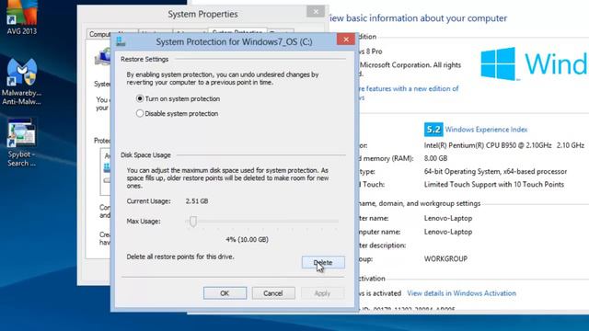Click the Limited Touch Support text
589x331 pixels.
(x=494, y=184)
